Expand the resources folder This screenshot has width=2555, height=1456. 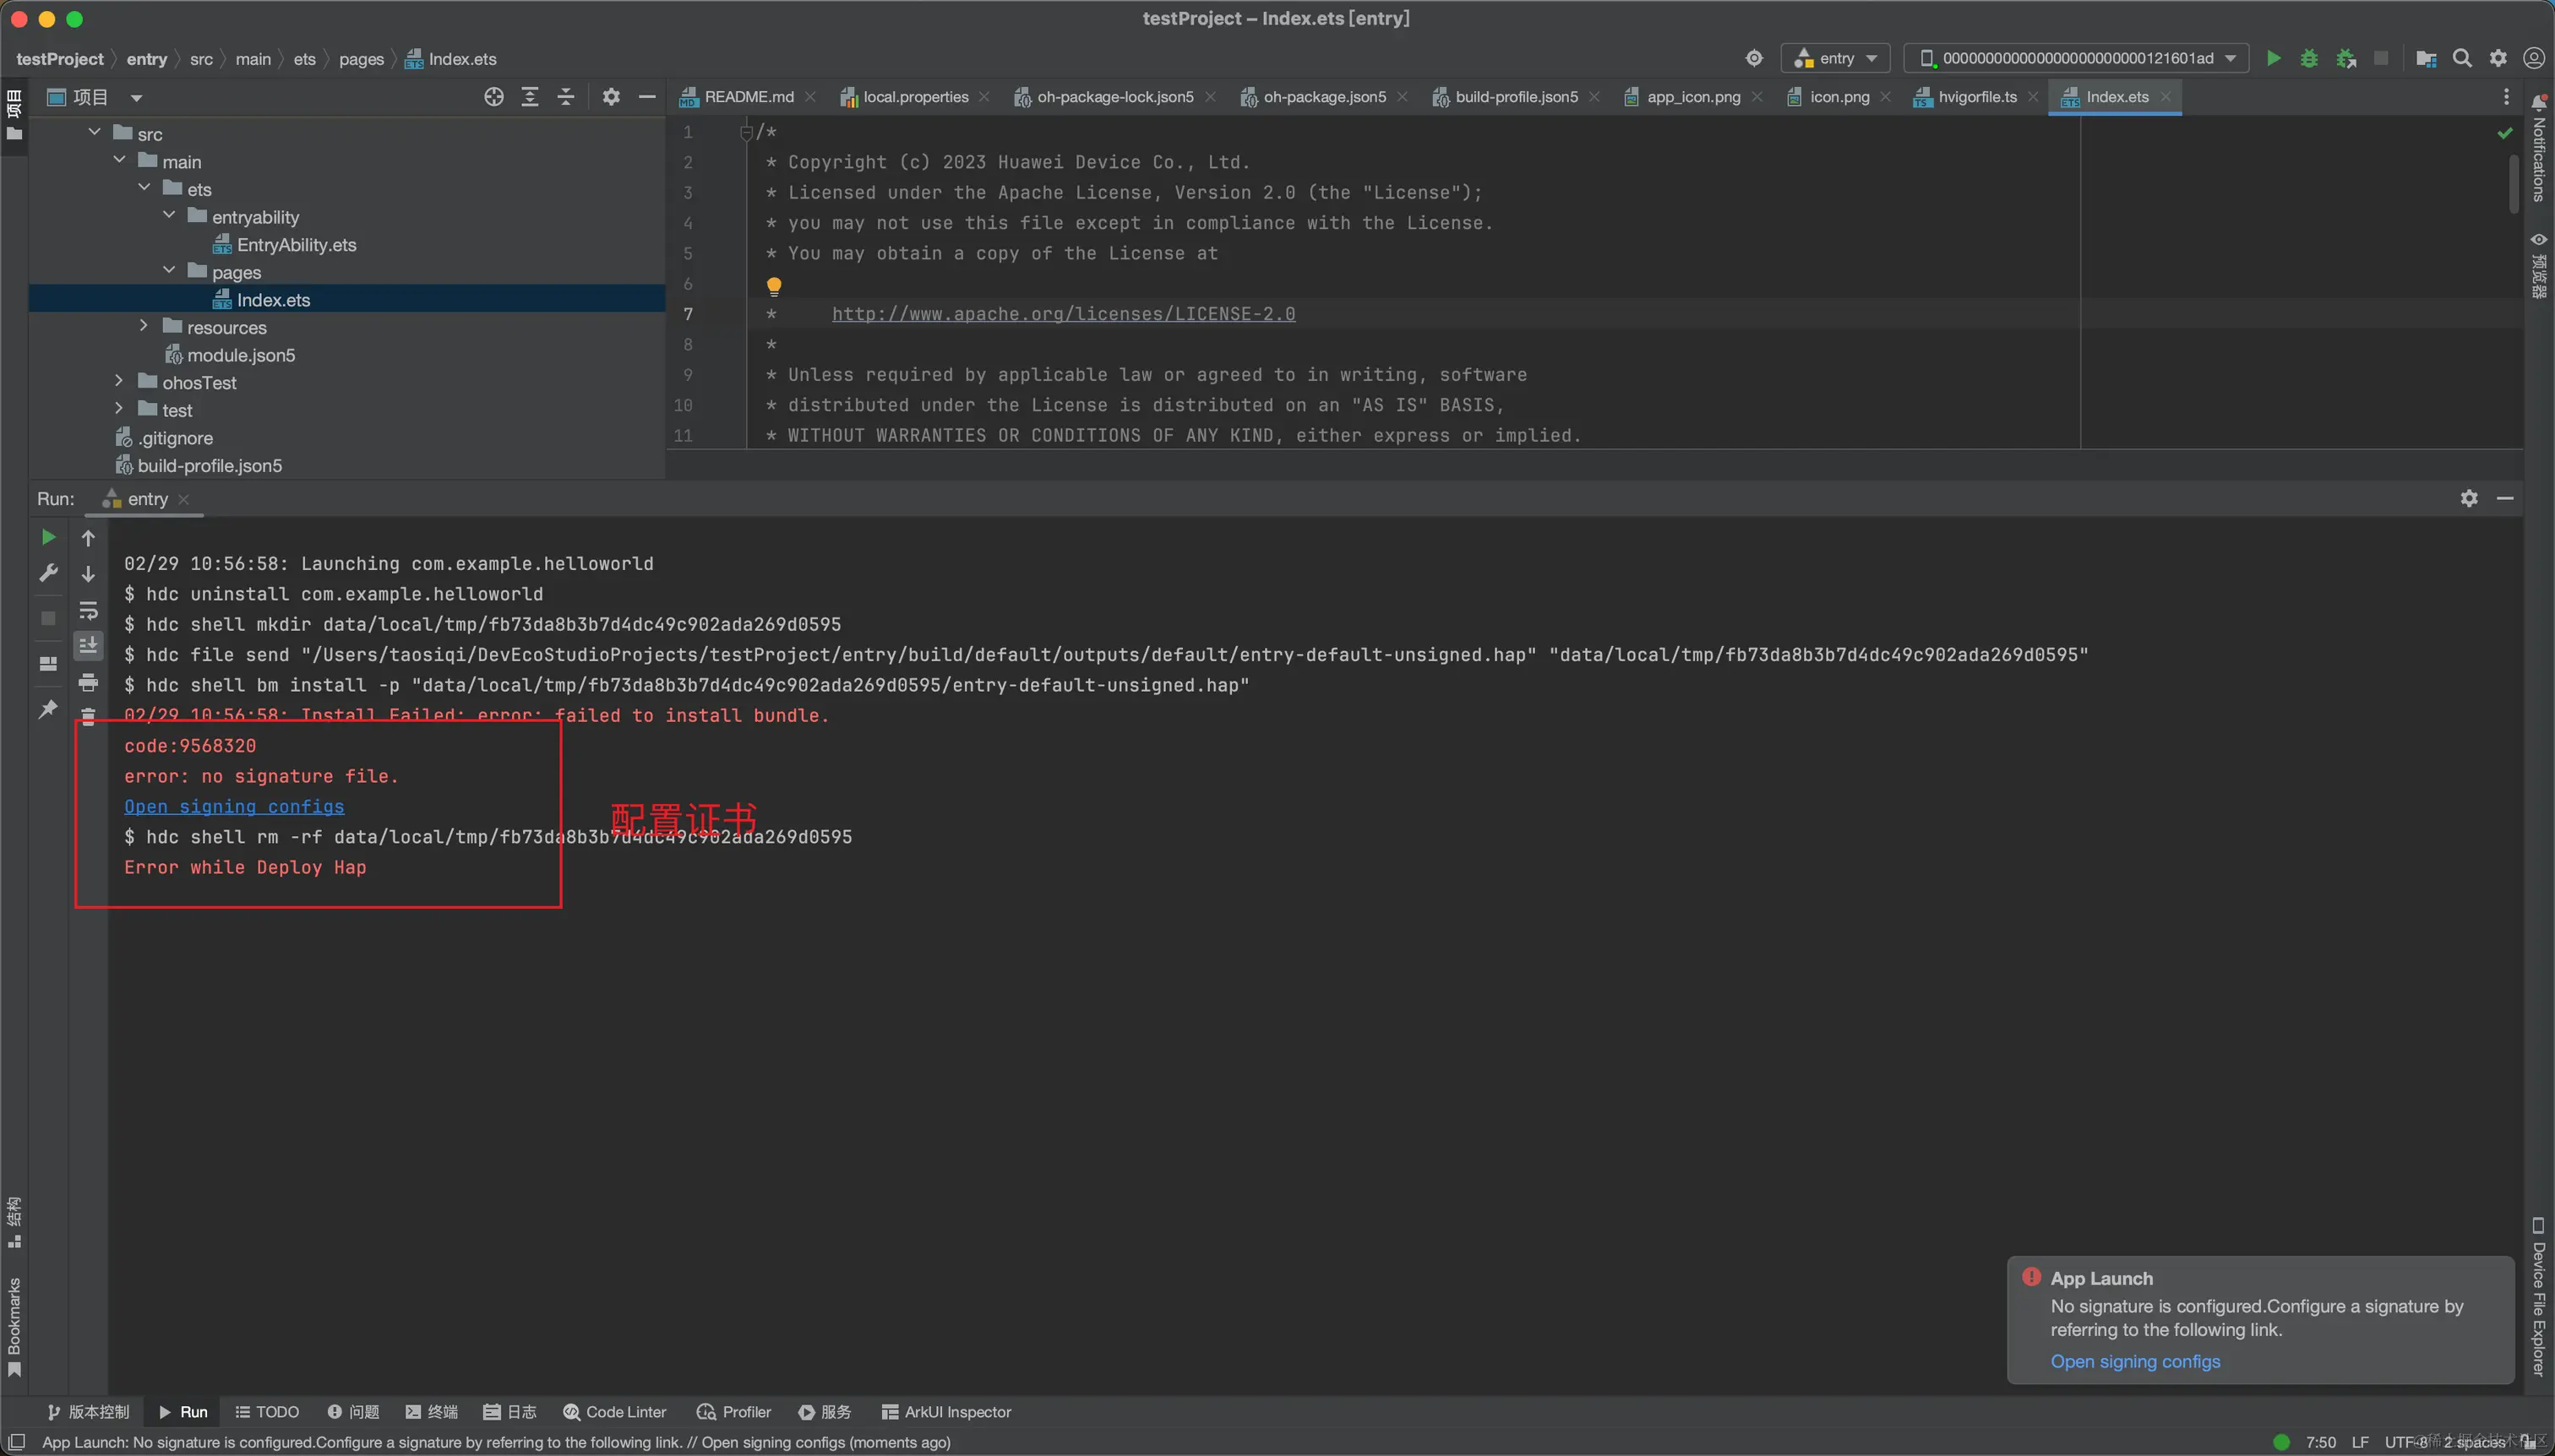coord(144,326)
